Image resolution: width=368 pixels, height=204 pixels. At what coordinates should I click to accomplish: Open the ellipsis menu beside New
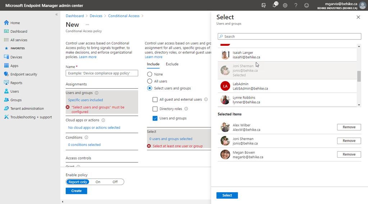(87, 25)
